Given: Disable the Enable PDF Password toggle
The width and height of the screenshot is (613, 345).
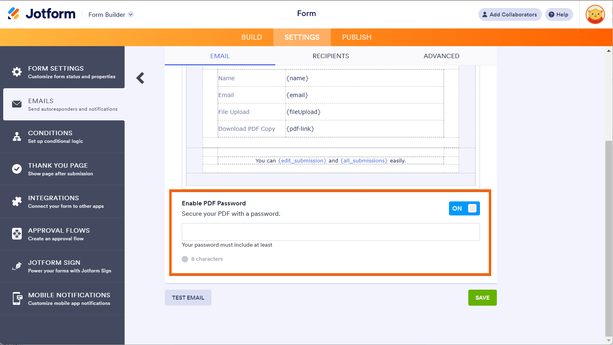Looking at the screenshot, I should [464, 208].
